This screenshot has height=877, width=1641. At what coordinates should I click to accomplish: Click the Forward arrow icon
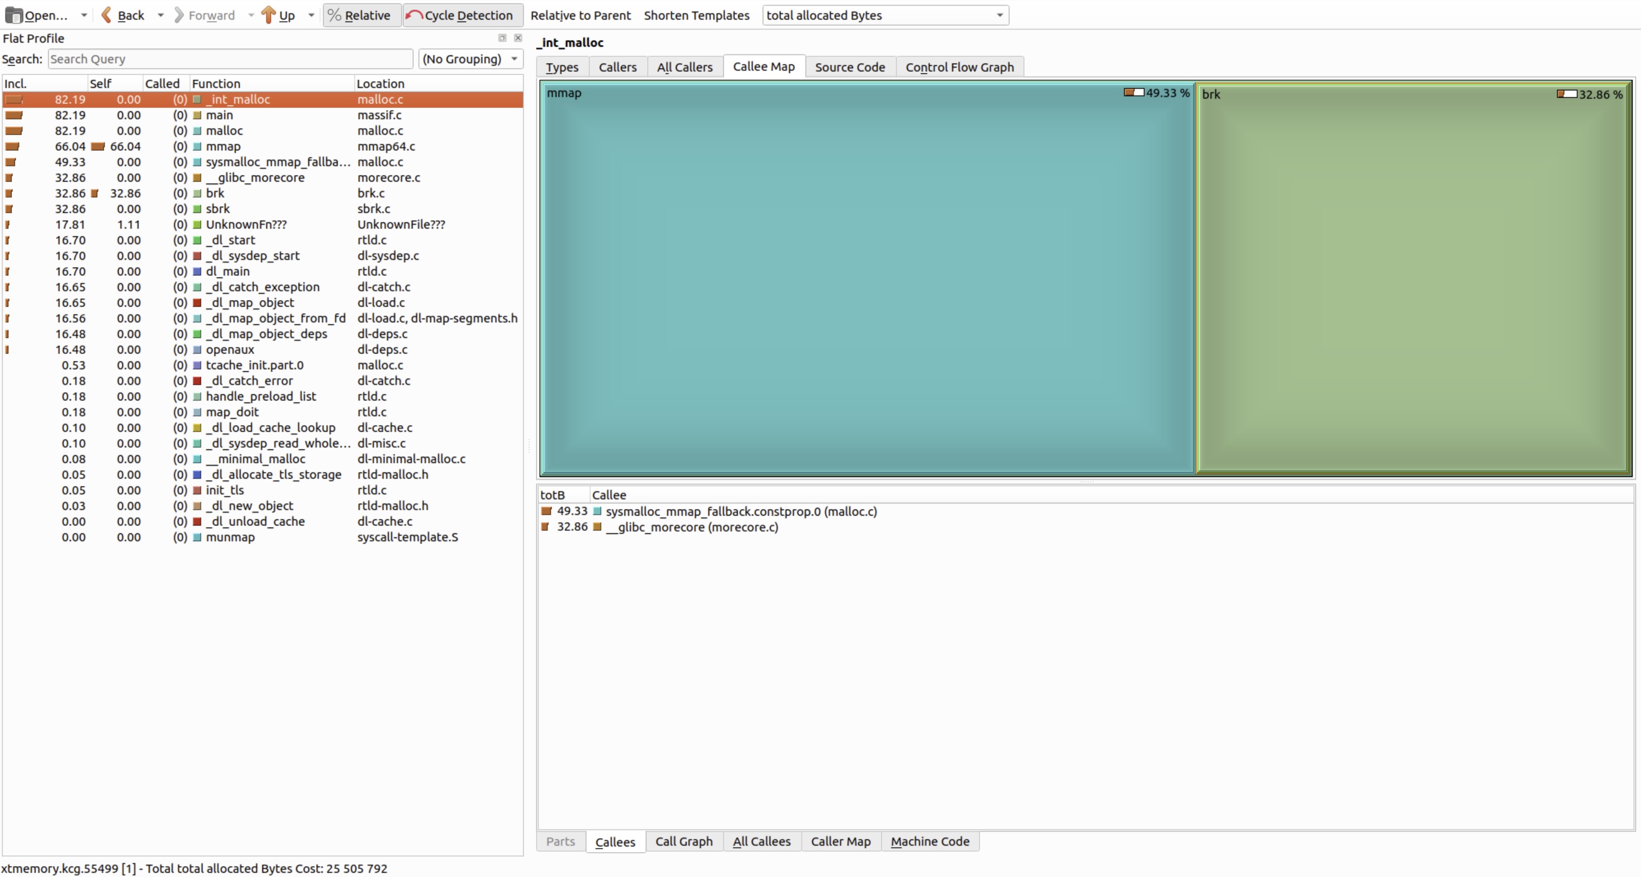tap(179, 15)
